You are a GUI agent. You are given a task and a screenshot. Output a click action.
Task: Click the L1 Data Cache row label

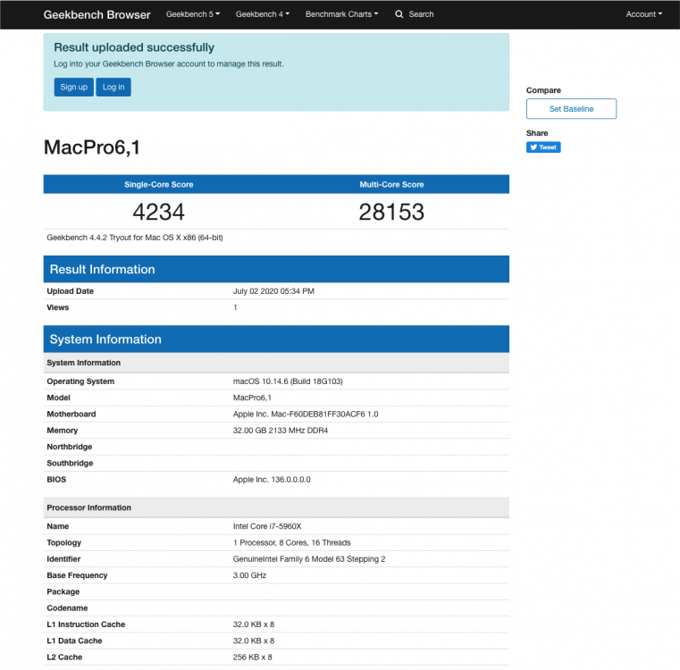[x=74, y=641]
